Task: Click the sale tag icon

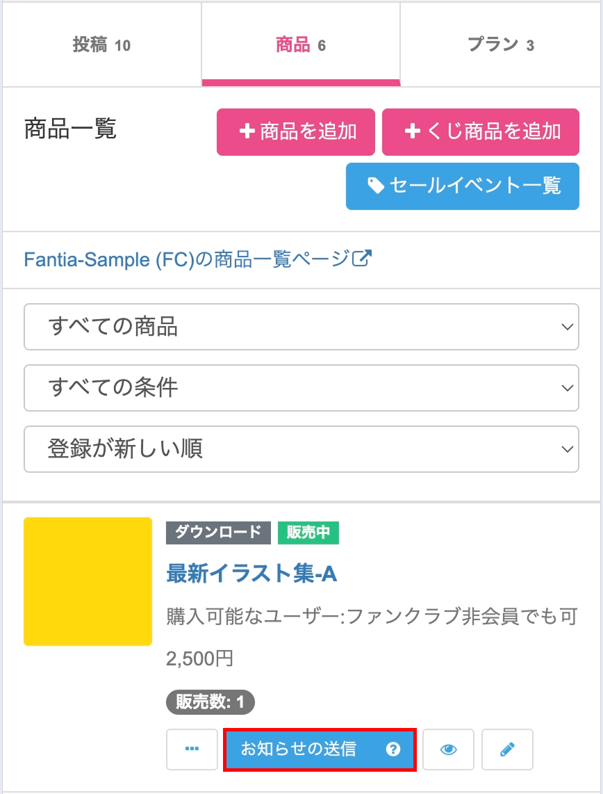Action: point(376,186)
